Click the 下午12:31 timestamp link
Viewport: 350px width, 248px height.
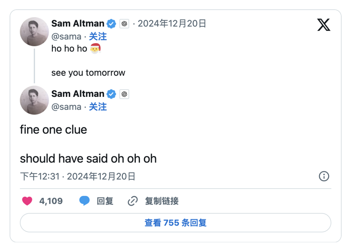[x=40, y=176]
